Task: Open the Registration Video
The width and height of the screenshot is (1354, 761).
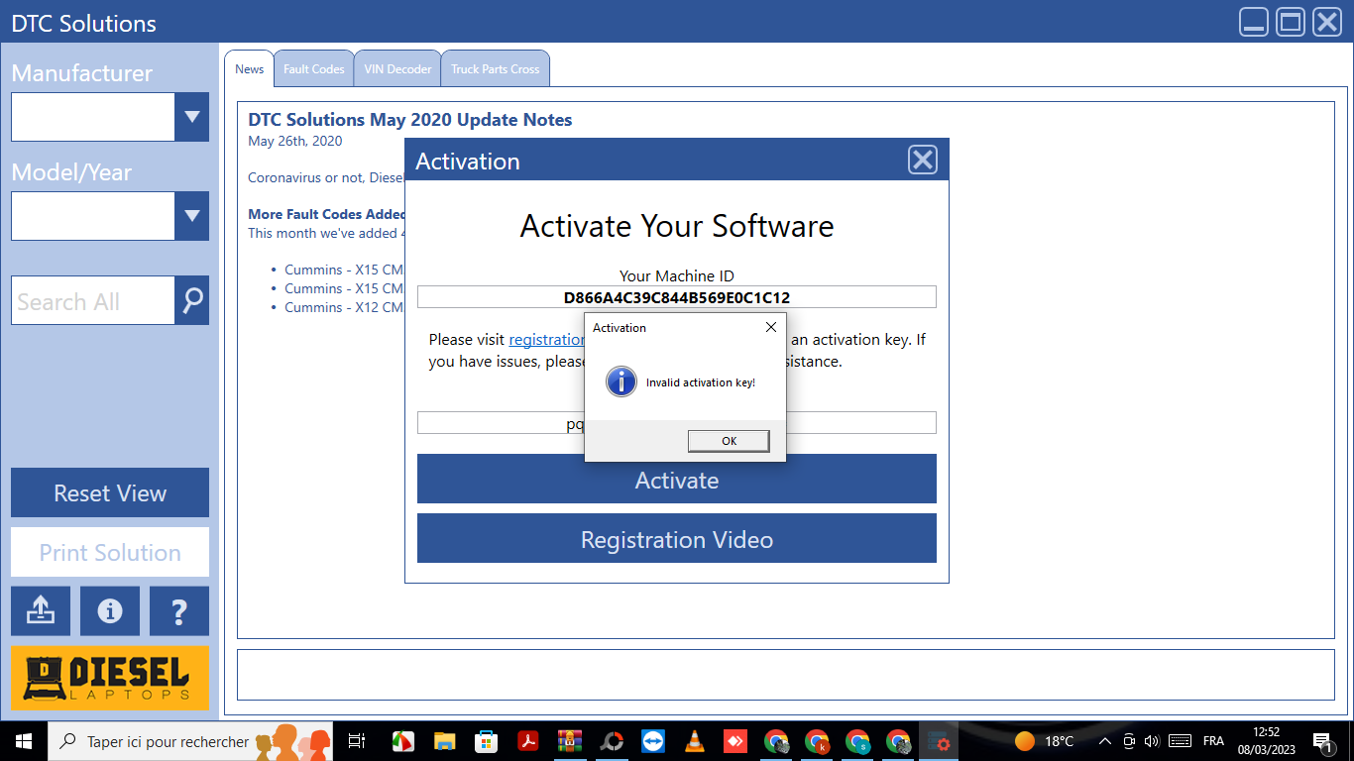Action: 677,539
